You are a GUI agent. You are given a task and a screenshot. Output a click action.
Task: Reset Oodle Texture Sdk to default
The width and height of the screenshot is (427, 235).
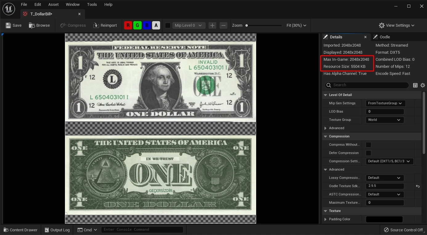click(x=418, y=186)
